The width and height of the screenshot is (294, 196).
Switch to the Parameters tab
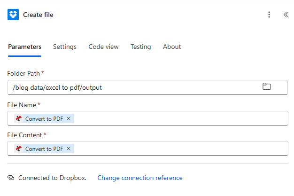pos(24,47)
